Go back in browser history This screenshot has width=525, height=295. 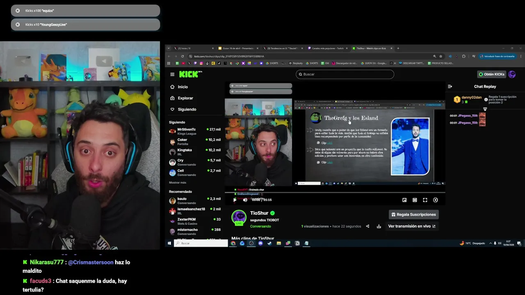pos(169,56)
